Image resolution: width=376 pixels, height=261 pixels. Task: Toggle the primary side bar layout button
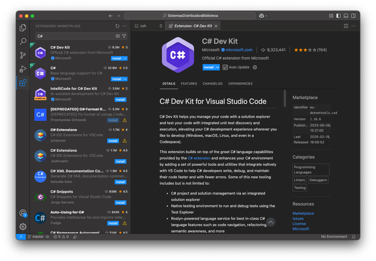pos(338,16)
